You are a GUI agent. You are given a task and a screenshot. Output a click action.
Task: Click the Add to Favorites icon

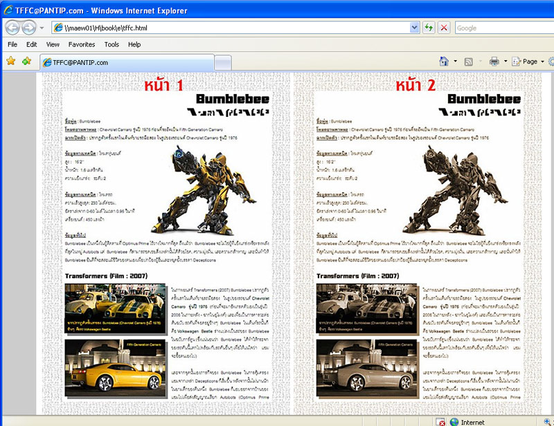(x=26, y=61)
